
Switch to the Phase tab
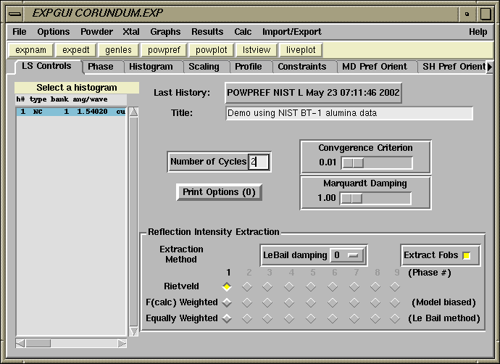click(x=101, y=67)
